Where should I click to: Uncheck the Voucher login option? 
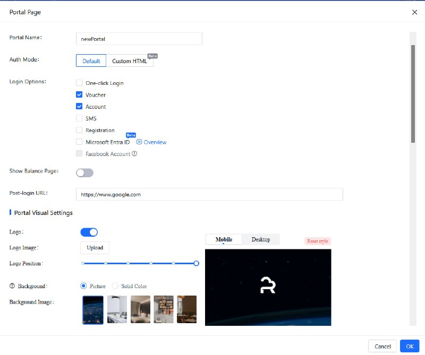coord(79,94)
